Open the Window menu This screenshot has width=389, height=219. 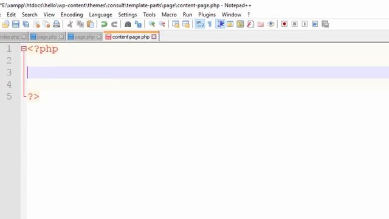[x=231, y=15]
